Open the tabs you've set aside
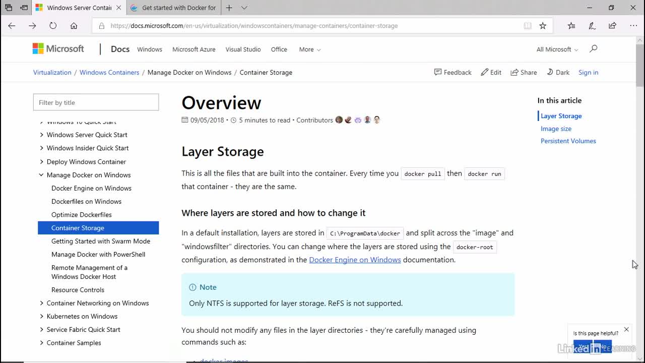 (x=9, y=8)
